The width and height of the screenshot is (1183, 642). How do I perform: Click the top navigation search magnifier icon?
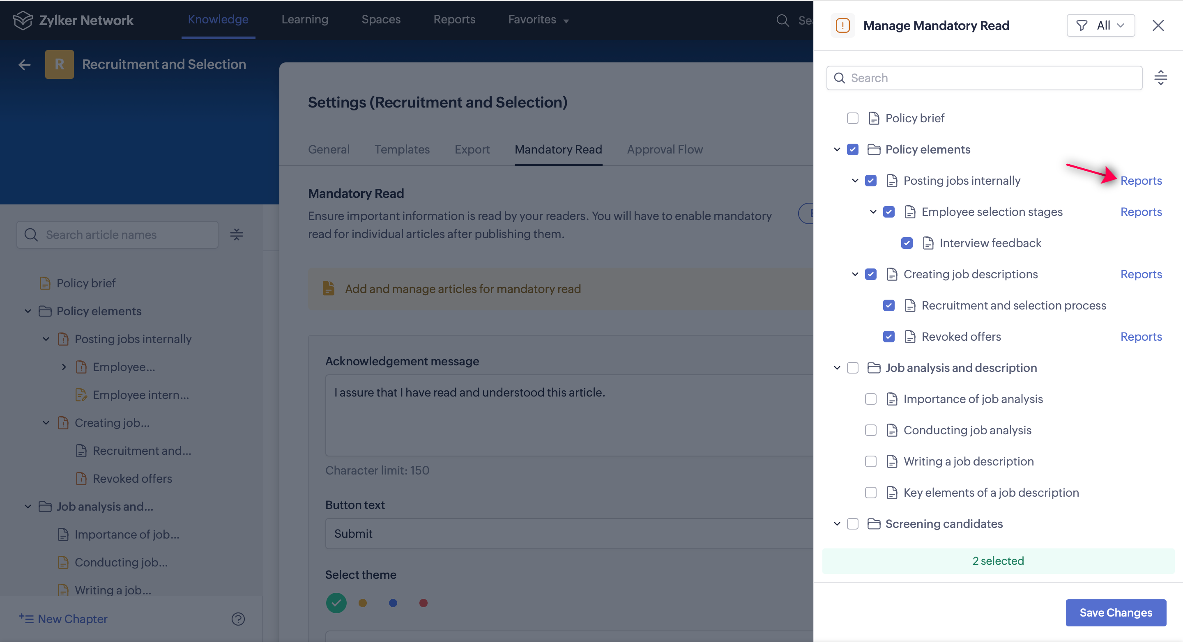(x=782, y=20)
